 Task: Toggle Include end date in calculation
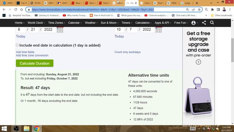pyautogui.click(x=17, y=45)
